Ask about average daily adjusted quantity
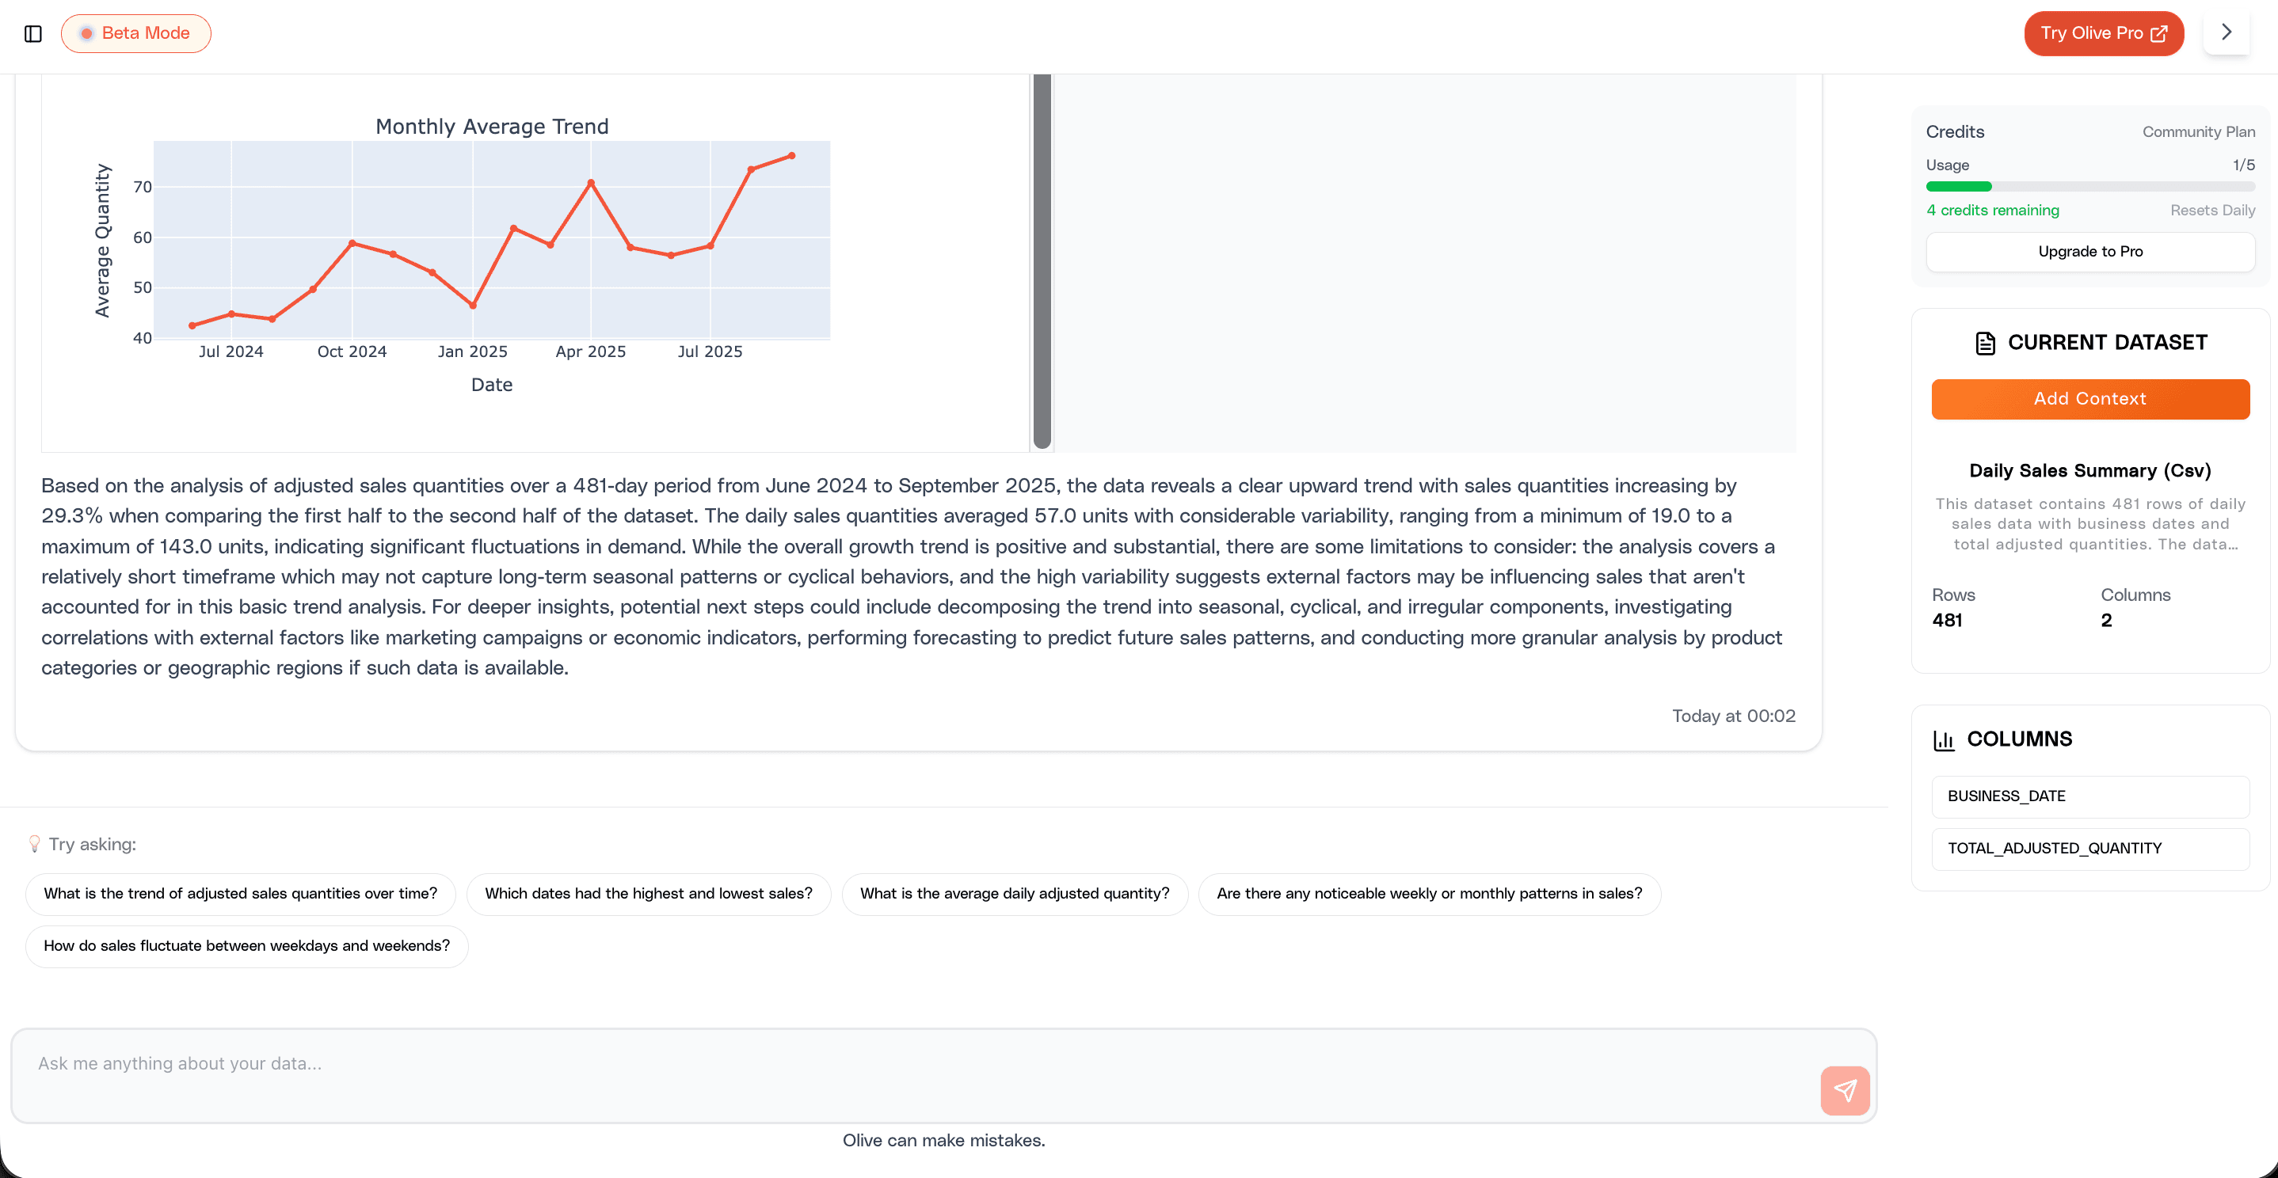 point(1015,895)
